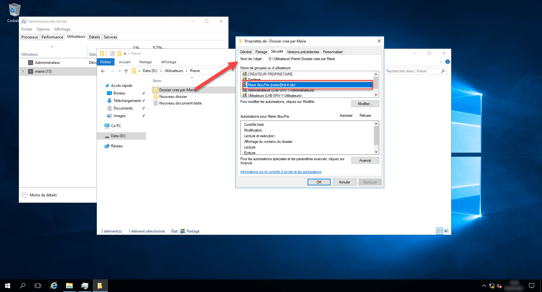
Task: Switch to large icons view in status bar
Action: pyautogui.click(x=446, y=231)
